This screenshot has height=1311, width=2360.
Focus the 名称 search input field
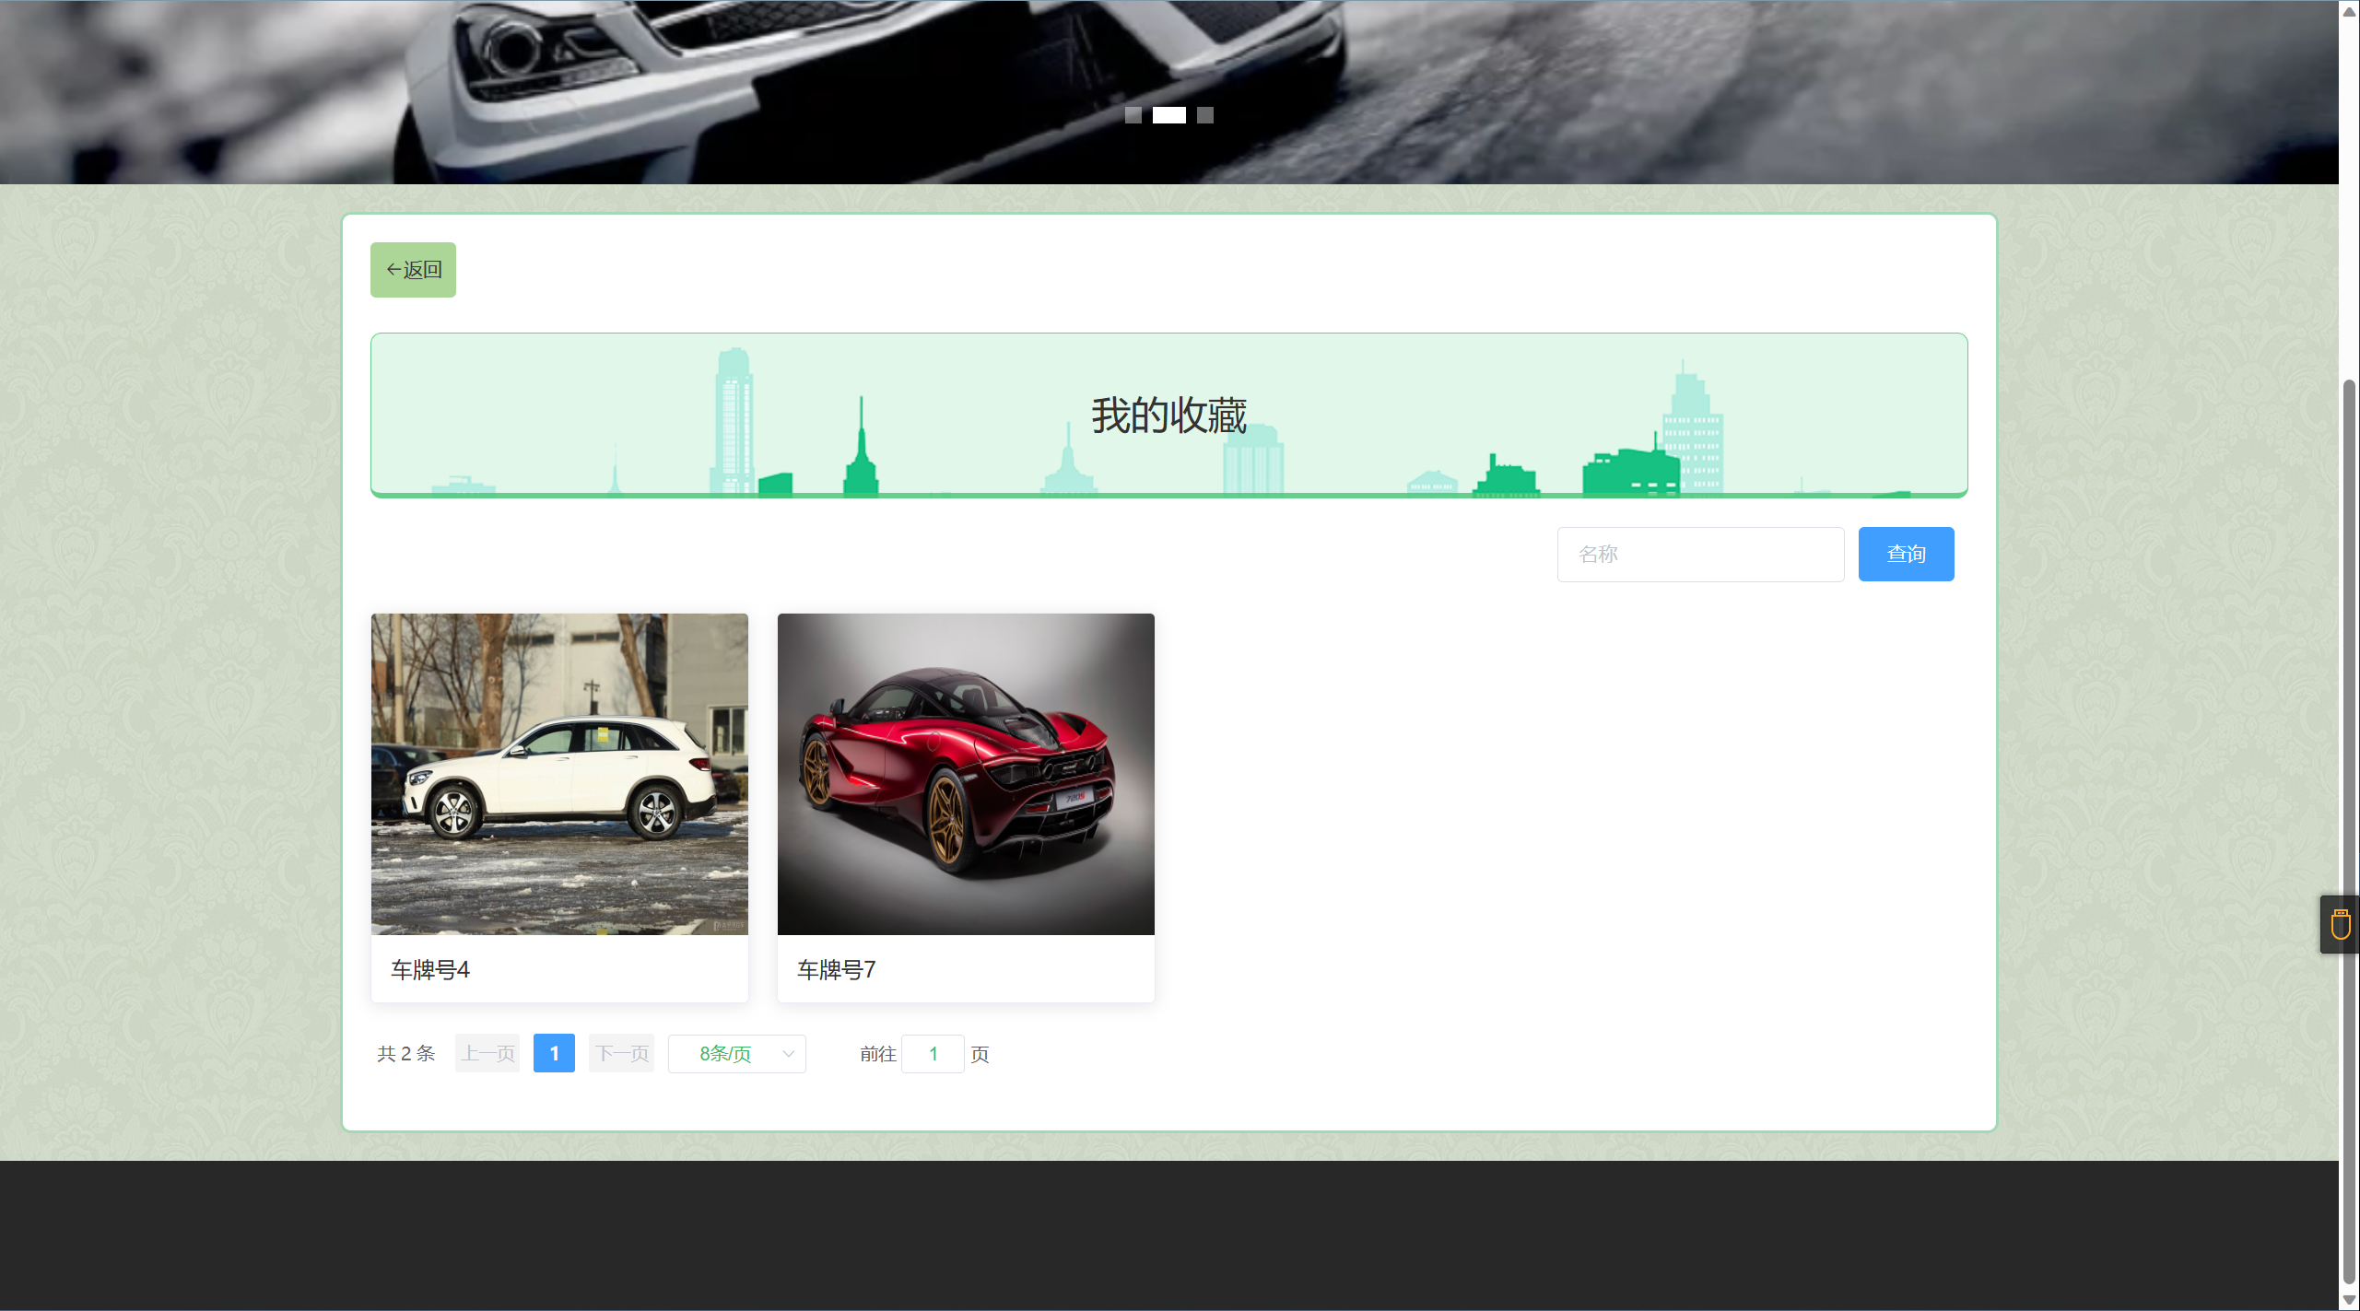coord(1699,554)
